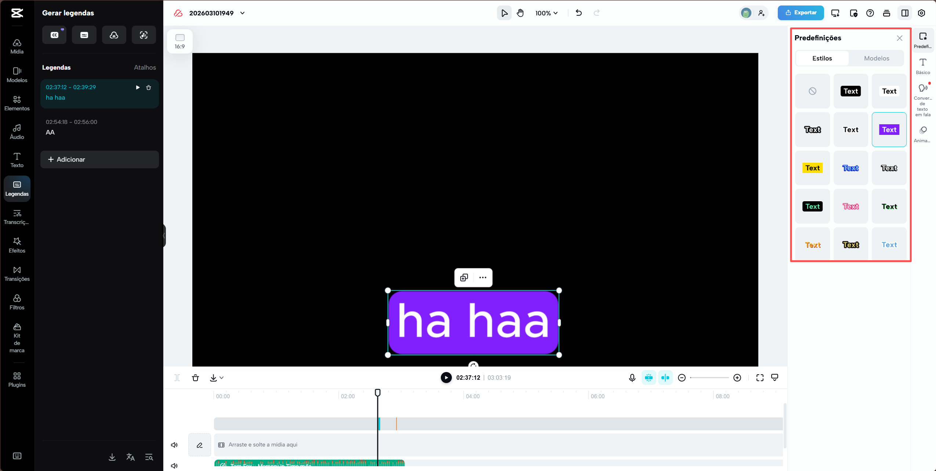Select the purple highlighted Text style preset

[889, 129]
